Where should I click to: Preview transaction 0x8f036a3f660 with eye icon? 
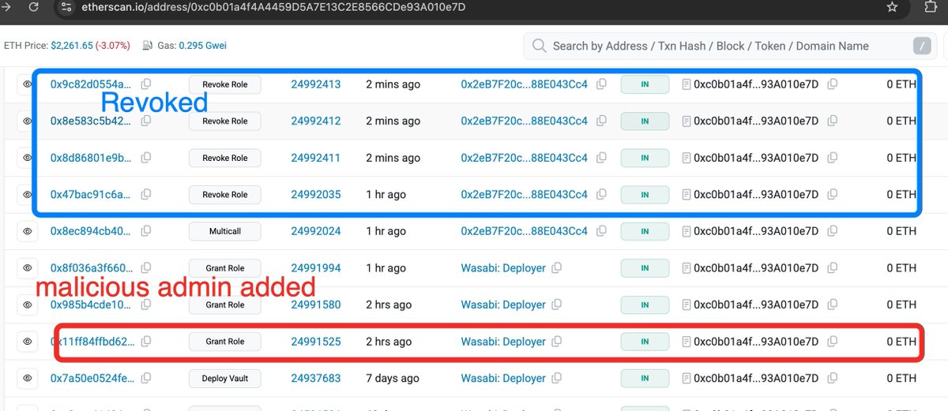coord(27,268)
